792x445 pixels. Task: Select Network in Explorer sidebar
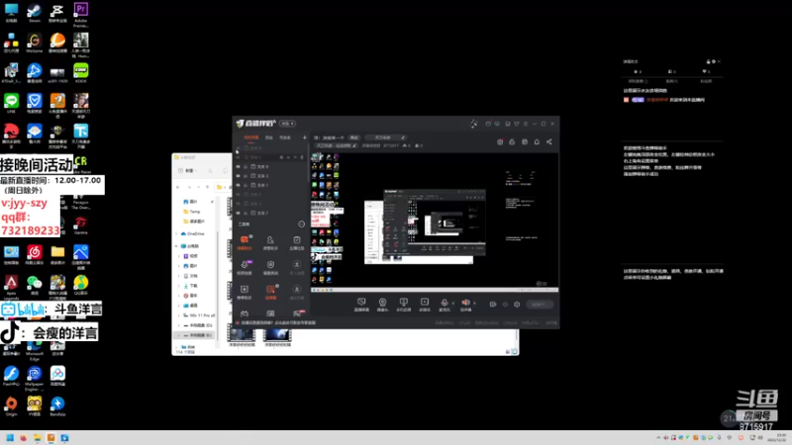[188, 347]
